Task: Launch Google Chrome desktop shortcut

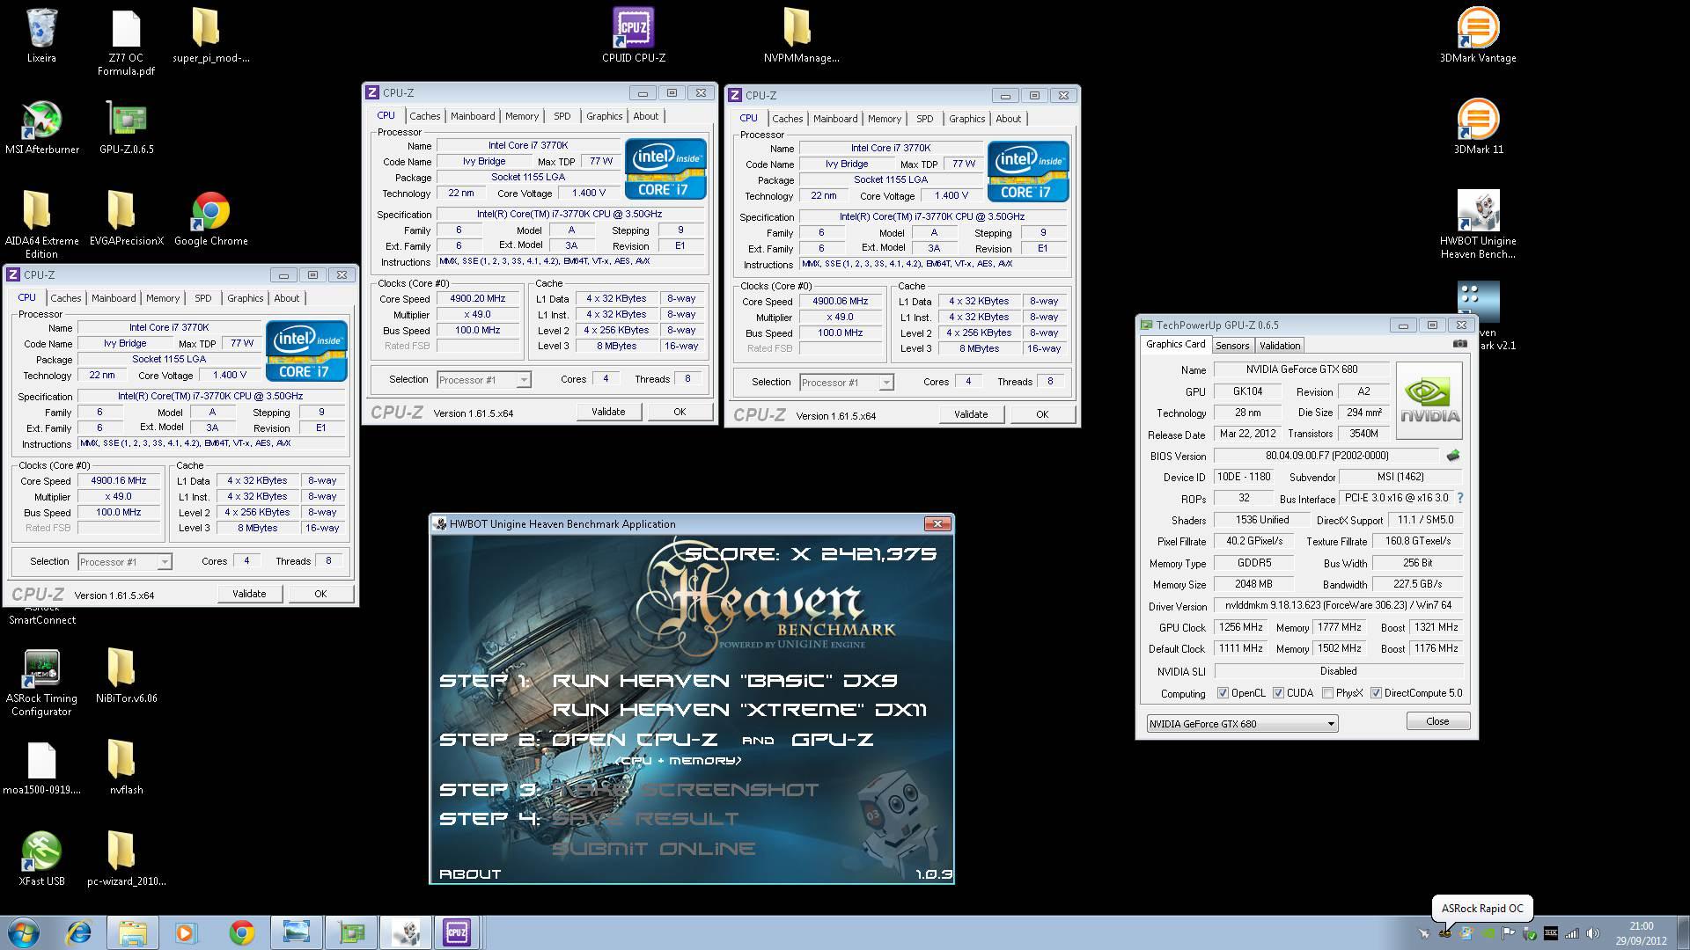Action: click(210, 218)
